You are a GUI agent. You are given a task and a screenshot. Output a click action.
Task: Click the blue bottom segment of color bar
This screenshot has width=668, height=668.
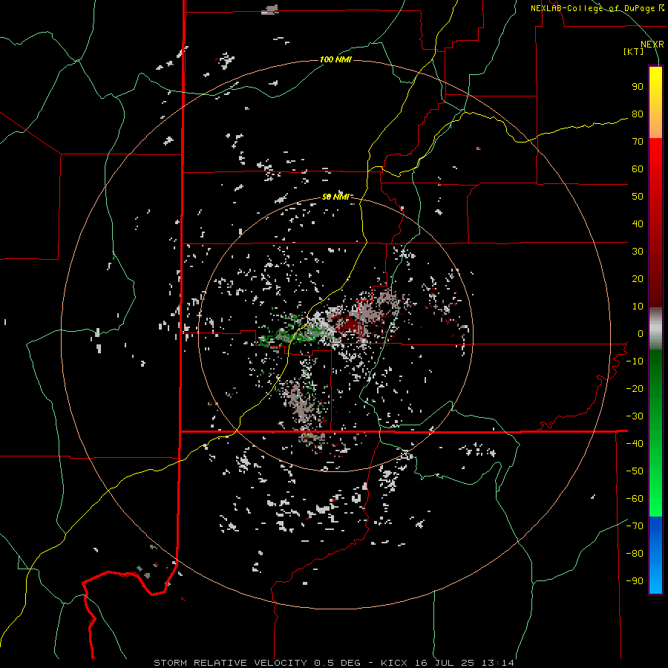(x=655, y=555)
